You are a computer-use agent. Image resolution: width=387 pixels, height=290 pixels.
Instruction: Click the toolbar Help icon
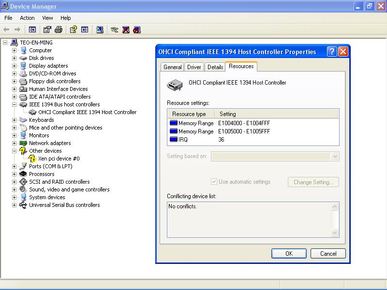[73, 29]
